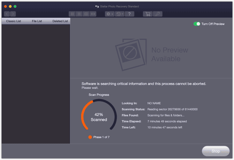This screenshot has height=160, width=234.
Task: Open the gear settings dropdown
Action: click(109, 14)
